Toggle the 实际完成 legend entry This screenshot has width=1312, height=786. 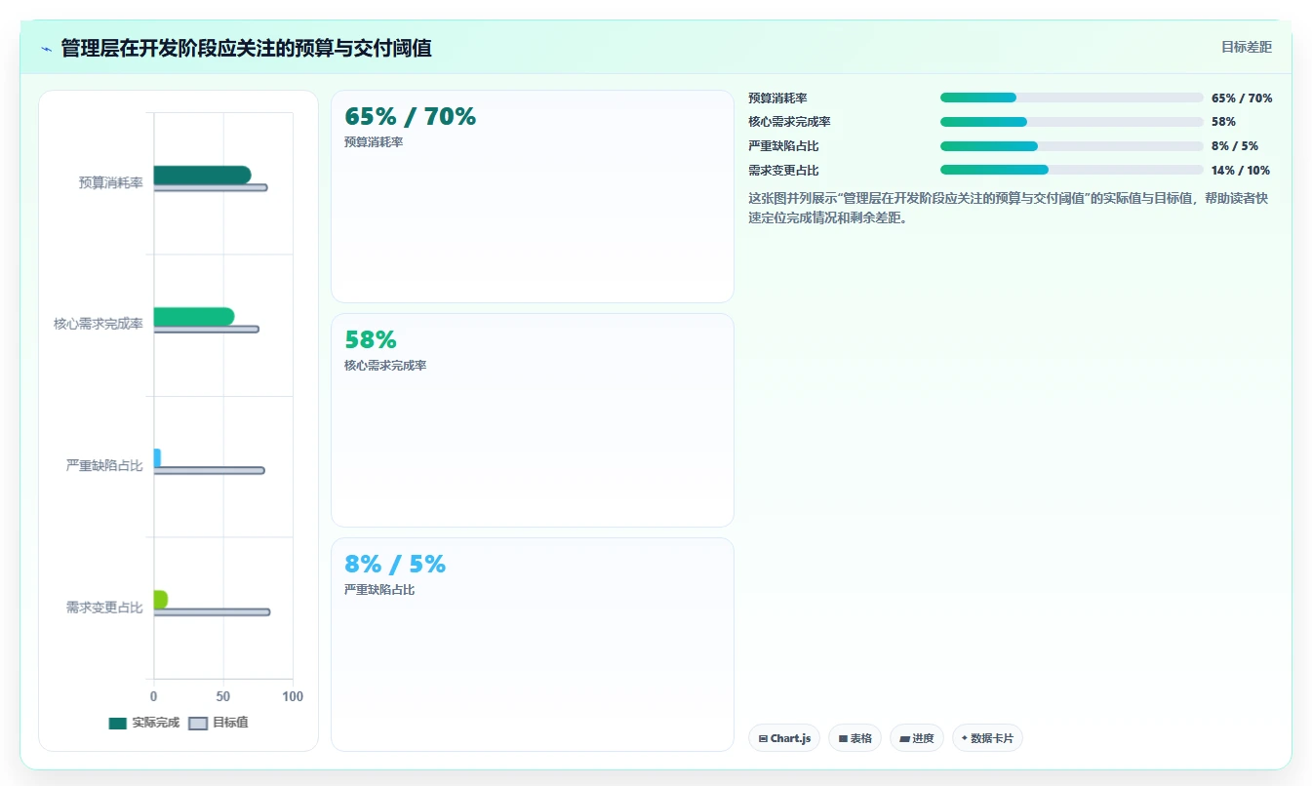[144, 723]
